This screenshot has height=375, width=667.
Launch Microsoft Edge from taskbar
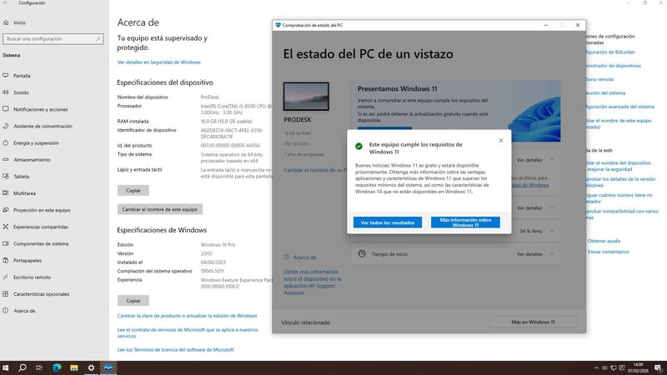pyautogui.click(x=57, y=367)
